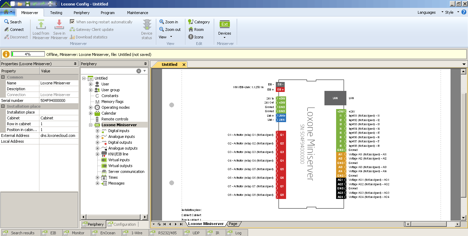Expand the Digital inputs node
Screen dimensions: 468x236
tap(97, 131)
